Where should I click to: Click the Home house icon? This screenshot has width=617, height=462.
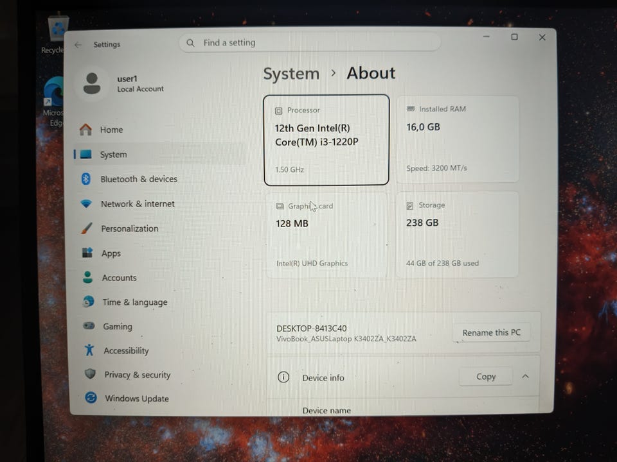click(85, 129)
